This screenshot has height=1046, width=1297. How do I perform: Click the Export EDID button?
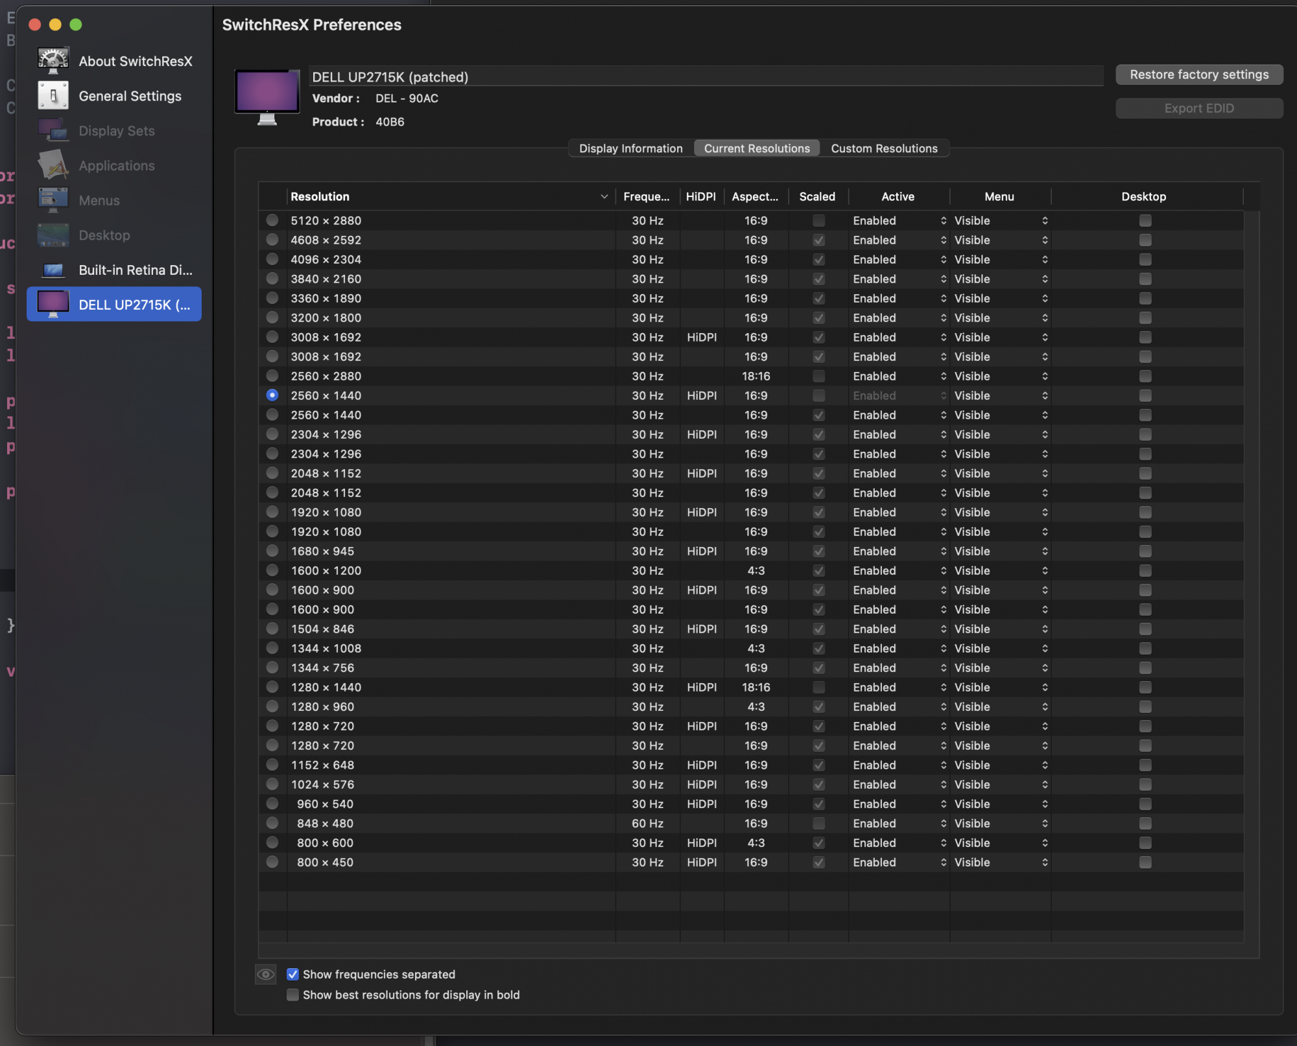click(1198, 108)
